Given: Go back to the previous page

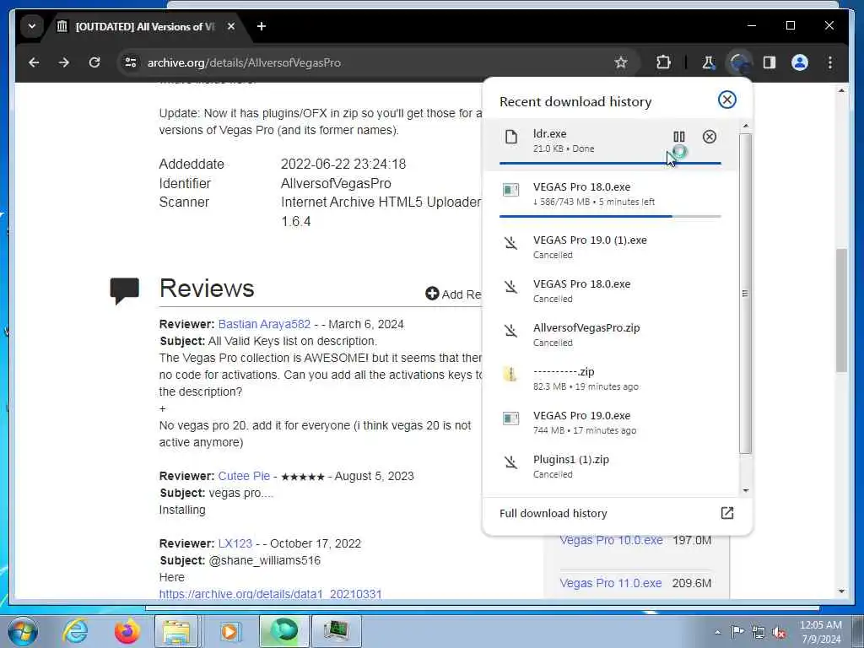Looking at the screenshot, I should coord(34,62).
